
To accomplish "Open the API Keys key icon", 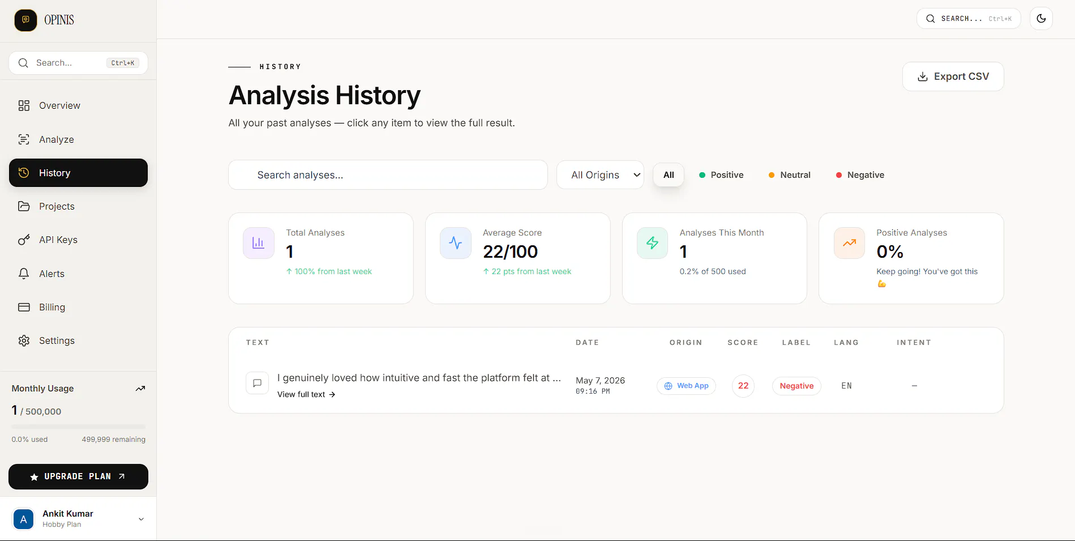I will click(24, 240).
